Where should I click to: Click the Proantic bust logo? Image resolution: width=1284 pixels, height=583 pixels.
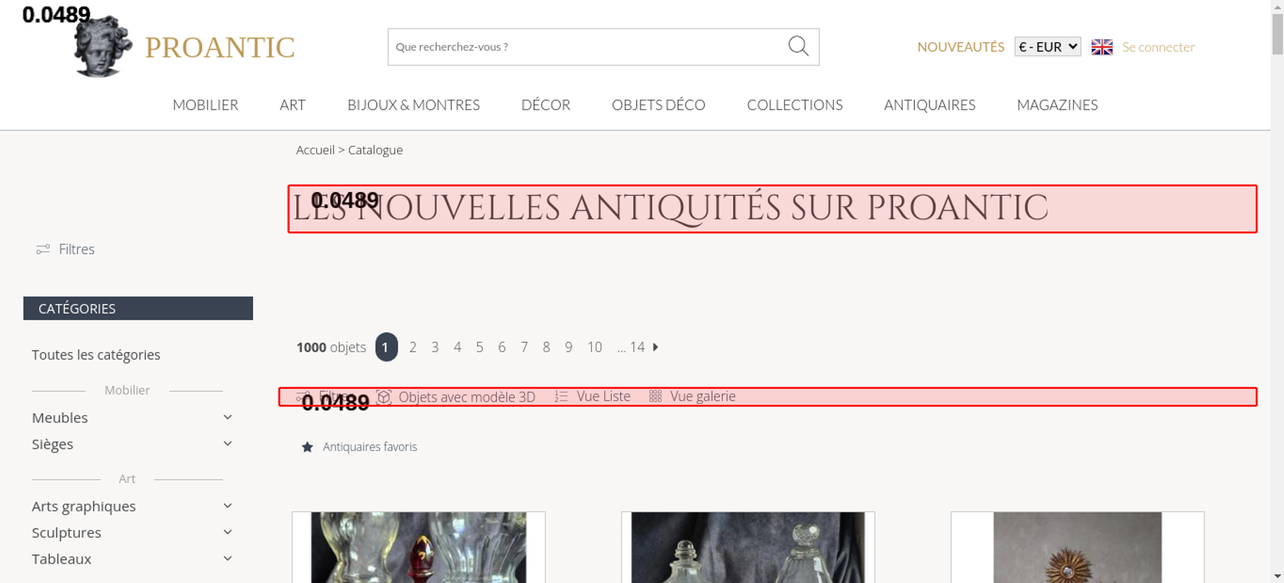(103, 48)
